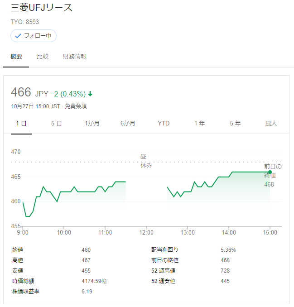This screenshot has width=294, height=307.
Task: Click the green endpoint dot on the chart
Action: coord(270,172)
